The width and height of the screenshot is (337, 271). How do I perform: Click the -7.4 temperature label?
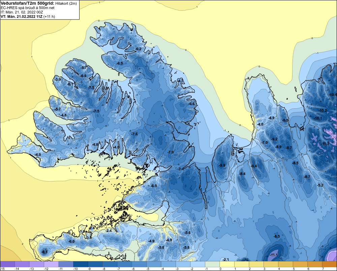(x=181, y=169)
